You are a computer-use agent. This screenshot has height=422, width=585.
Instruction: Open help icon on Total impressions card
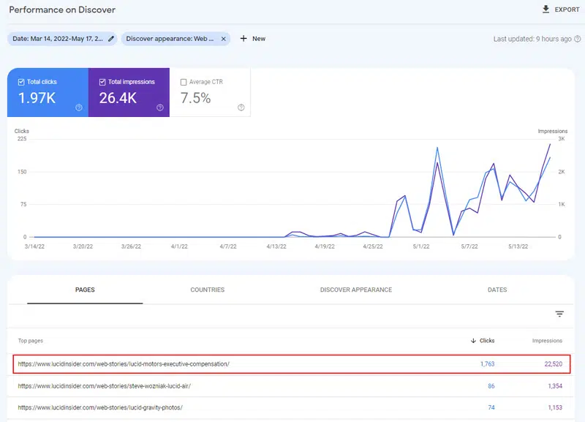pos(159,108)
